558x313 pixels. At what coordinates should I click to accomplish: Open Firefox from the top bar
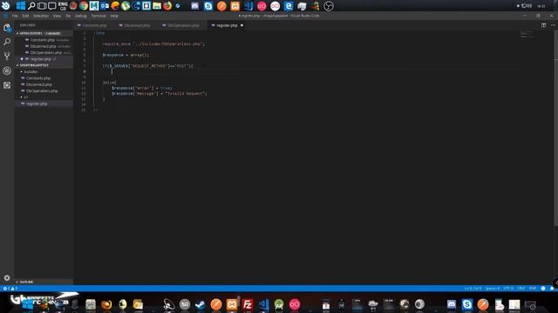pyautogui.click(x=167, y=6)
